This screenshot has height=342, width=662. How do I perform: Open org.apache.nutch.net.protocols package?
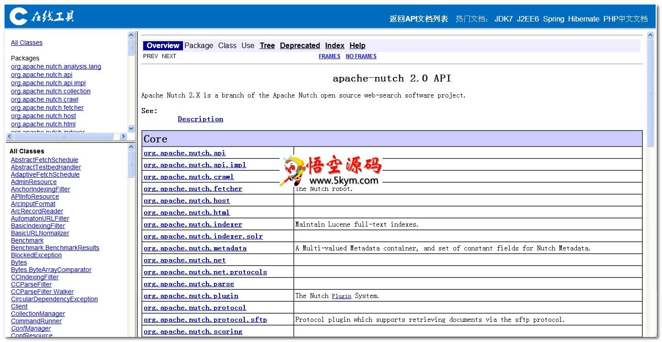point(205,272)
